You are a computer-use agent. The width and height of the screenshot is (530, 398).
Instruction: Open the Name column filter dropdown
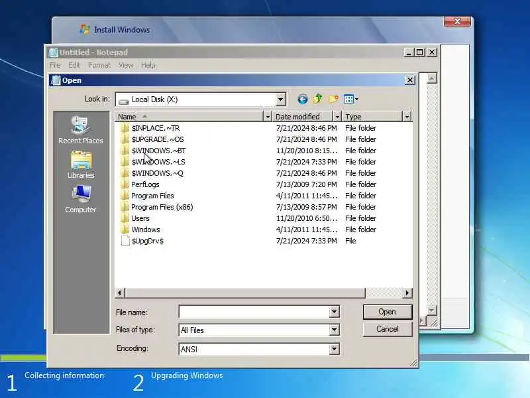coord(268,117)
